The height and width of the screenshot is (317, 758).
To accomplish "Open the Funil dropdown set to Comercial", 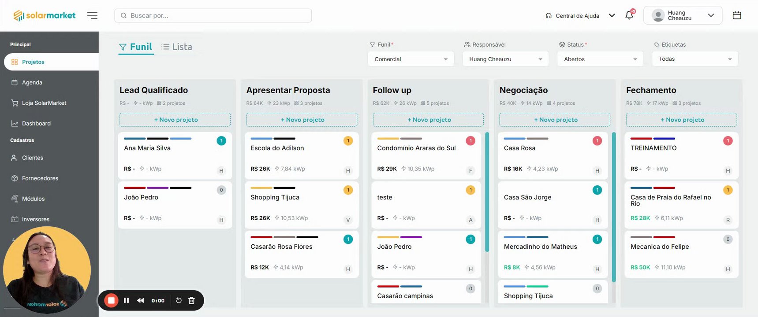I will (411, 59).
